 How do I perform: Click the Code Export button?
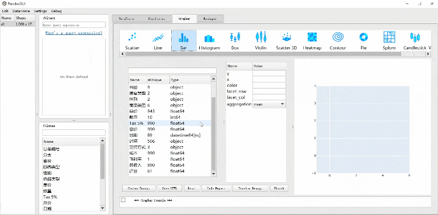click(216, 188)
